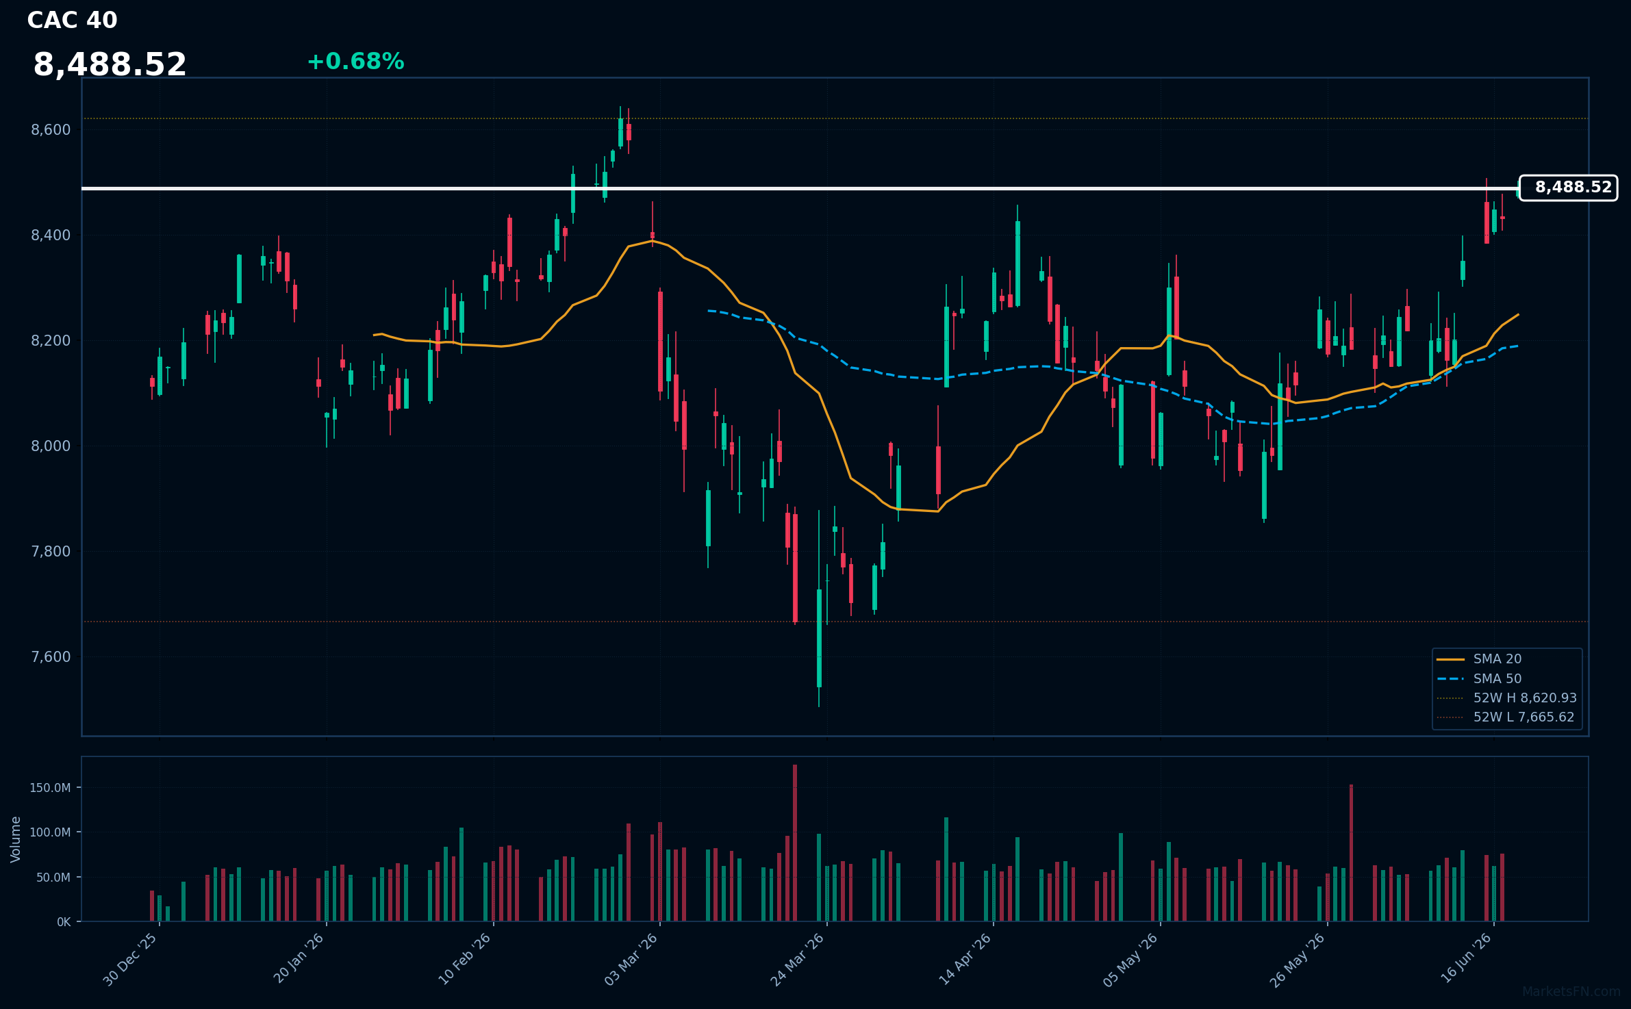Viewport: 1631px width, 1009px height.
Task: Click the +0.68% change value
Action: 355,62
